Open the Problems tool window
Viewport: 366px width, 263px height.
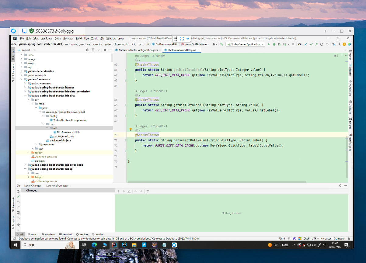coord(48,234)
